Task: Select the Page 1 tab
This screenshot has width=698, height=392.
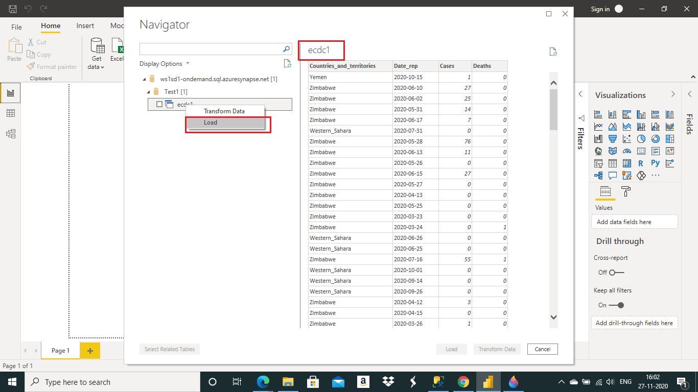Action: [x=60, y=351]
